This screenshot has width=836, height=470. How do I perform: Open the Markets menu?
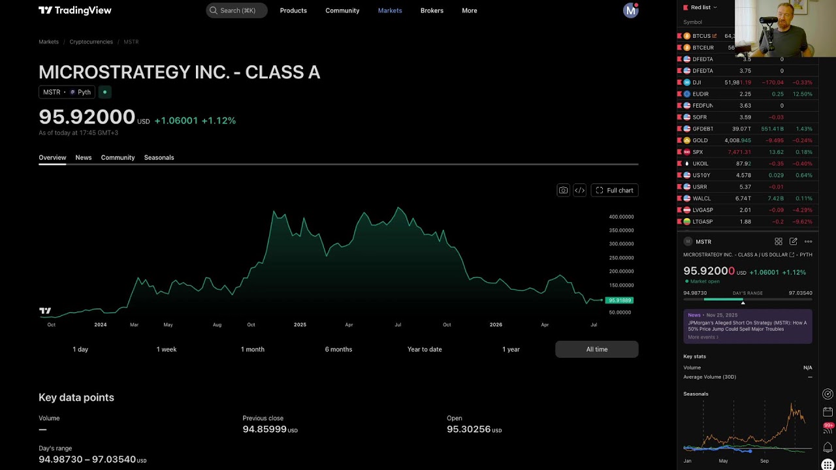click(390, 10)
